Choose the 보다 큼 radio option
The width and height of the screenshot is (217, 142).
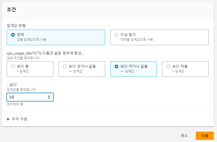[x=13, y=66]
